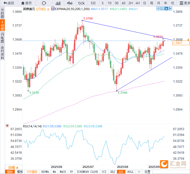Apply the MA indicator

click(x=54, y=172)
